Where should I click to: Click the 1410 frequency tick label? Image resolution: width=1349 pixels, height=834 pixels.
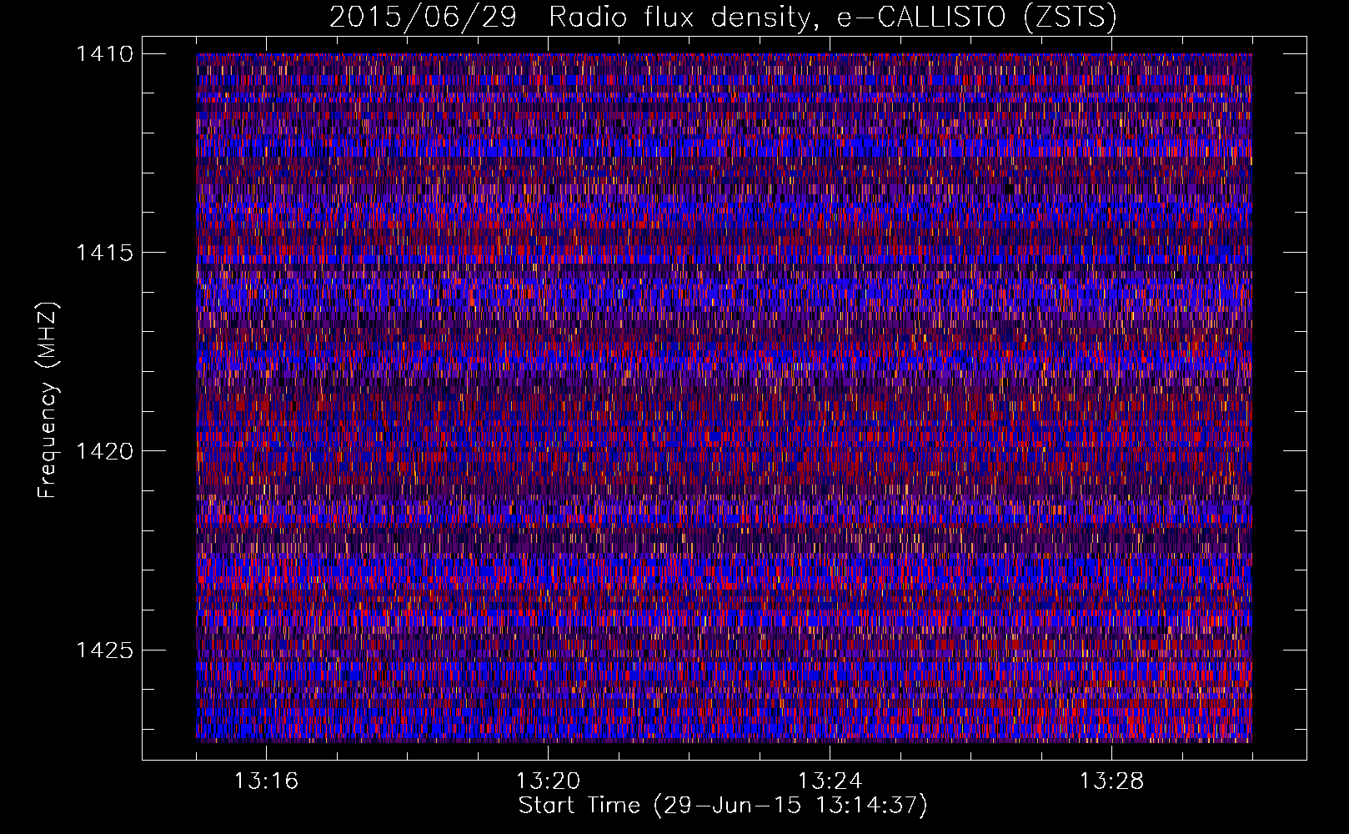pyautogui.click(x=105, y=54)
